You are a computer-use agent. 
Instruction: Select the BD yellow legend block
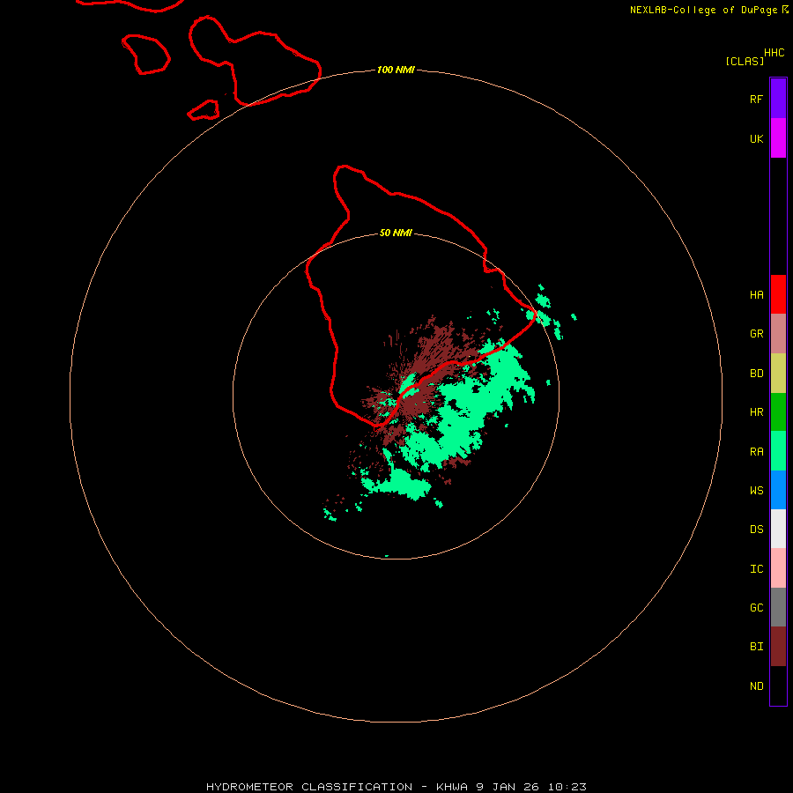pos(778,374)
